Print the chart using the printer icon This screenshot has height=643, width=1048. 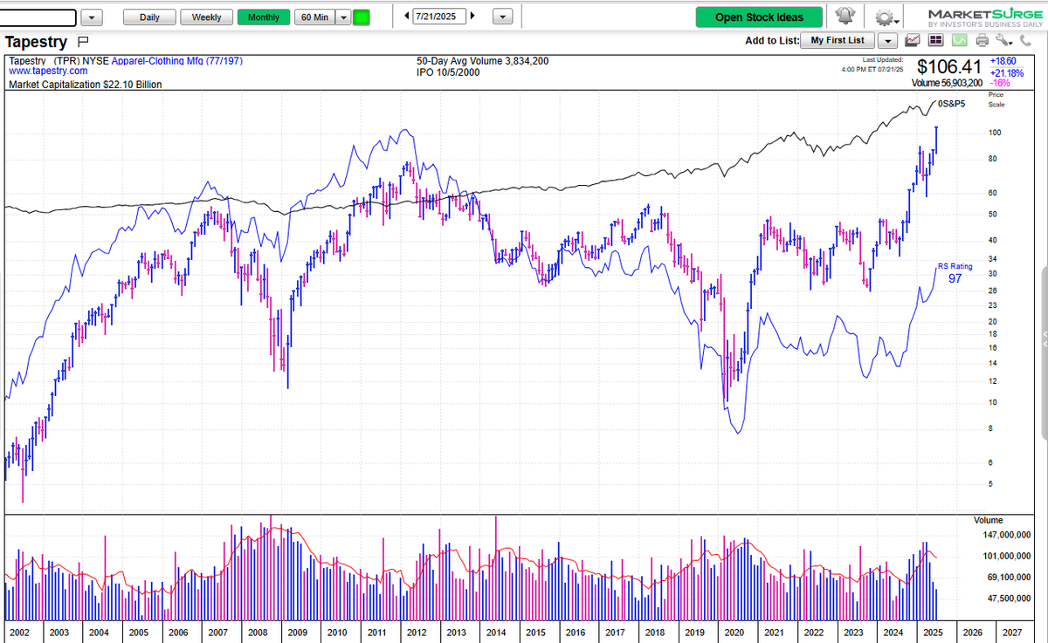click(982, 40)
